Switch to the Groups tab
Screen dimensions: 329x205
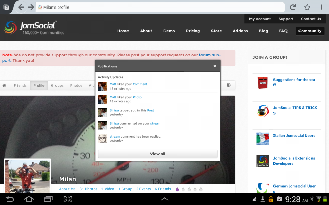coord(57,85)
